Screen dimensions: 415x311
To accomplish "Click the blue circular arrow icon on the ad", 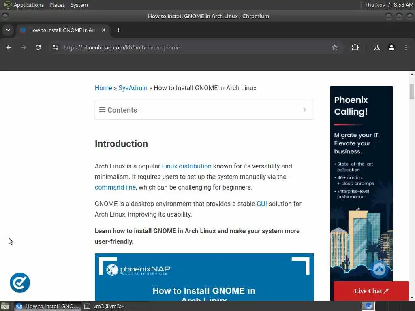I will [379, 269].
